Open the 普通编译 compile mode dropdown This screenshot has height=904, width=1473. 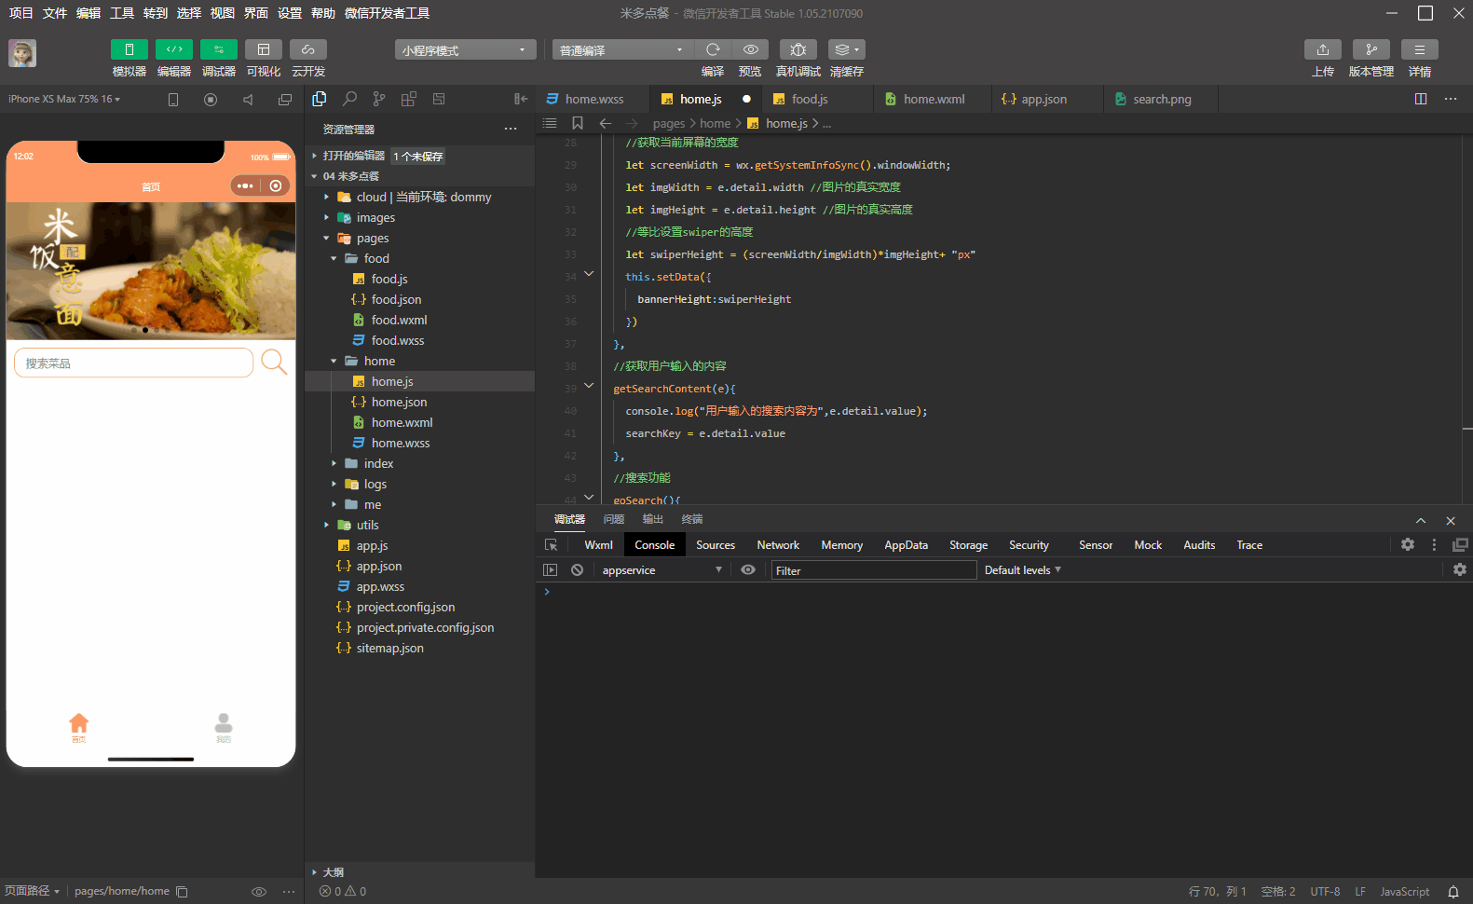point(623,50)
